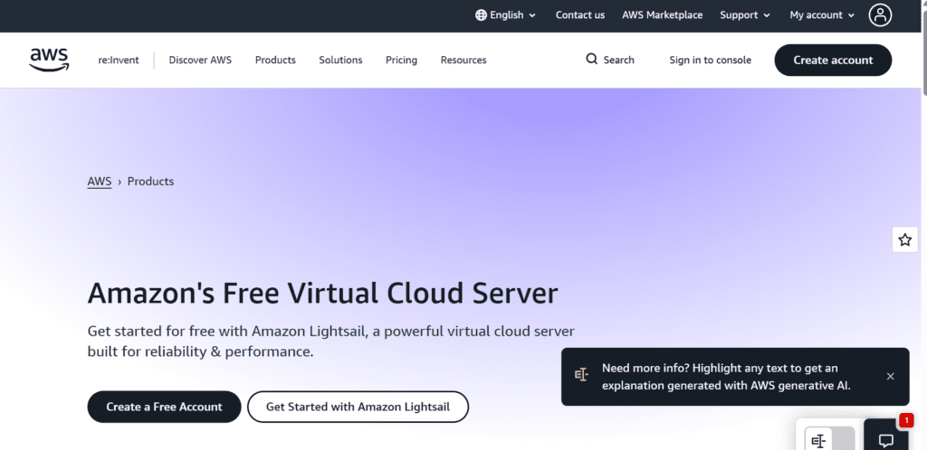Click the red notification badge on chat
The width and height of the screenshot is (927, 450).
click(x=906, y=421)
